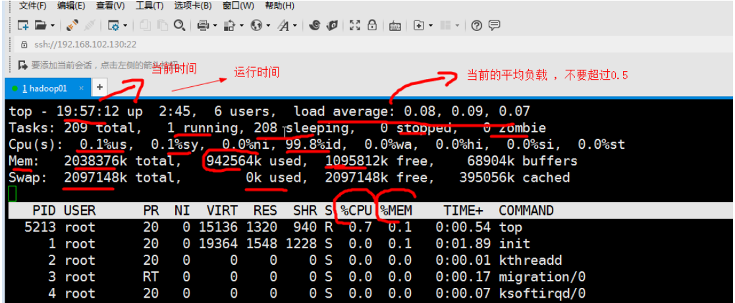Toggle the full screen icon

click(x=355, y=25)
